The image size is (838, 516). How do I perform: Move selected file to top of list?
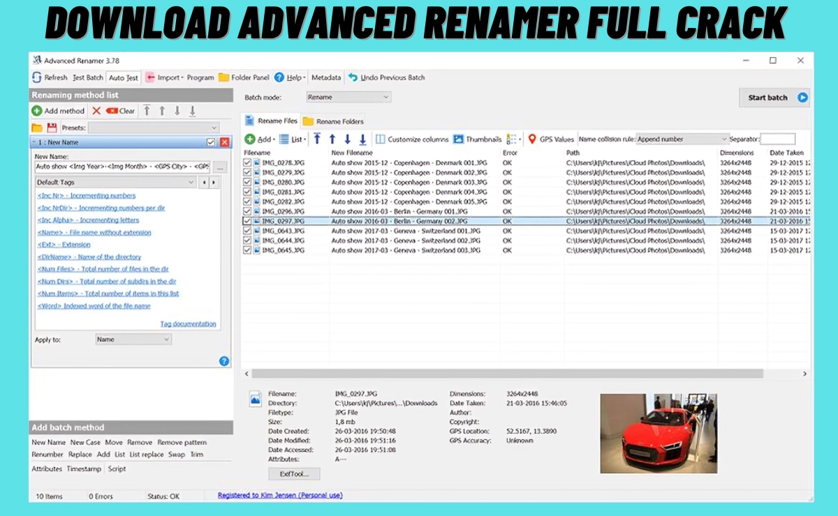pos(317,139)
